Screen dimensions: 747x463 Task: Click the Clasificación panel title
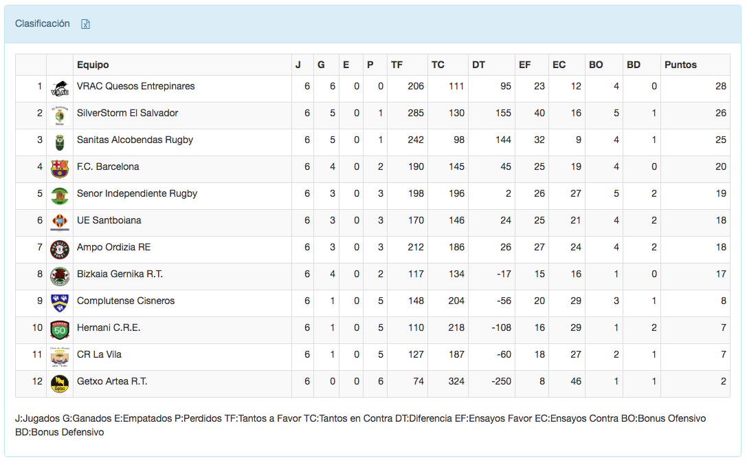43,23
